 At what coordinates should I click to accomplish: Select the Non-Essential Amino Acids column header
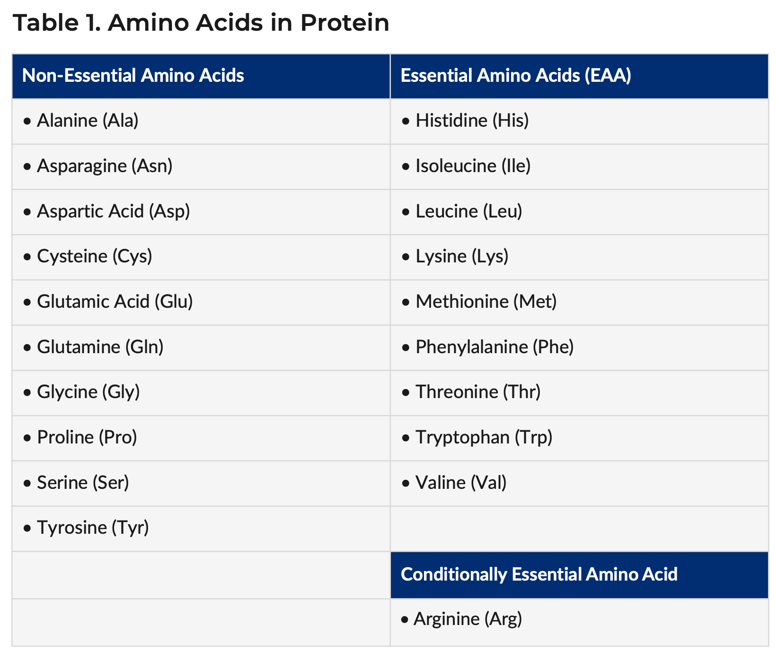[x=133, y=76]
